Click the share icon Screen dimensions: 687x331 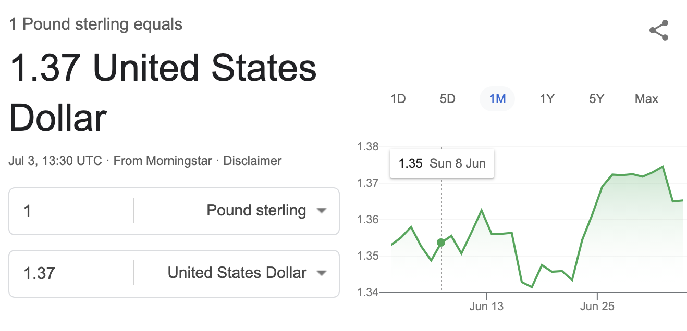click(x=659, y=30)
